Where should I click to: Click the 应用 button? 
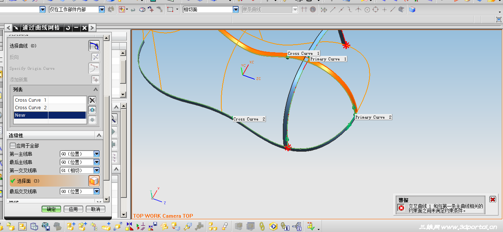click(73, 209)
